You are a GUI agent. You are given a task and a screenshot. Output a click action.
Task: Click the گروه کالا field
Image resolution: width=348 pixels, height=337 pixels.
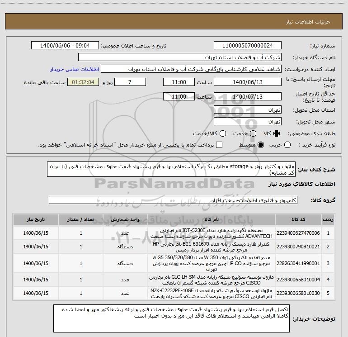173,200
